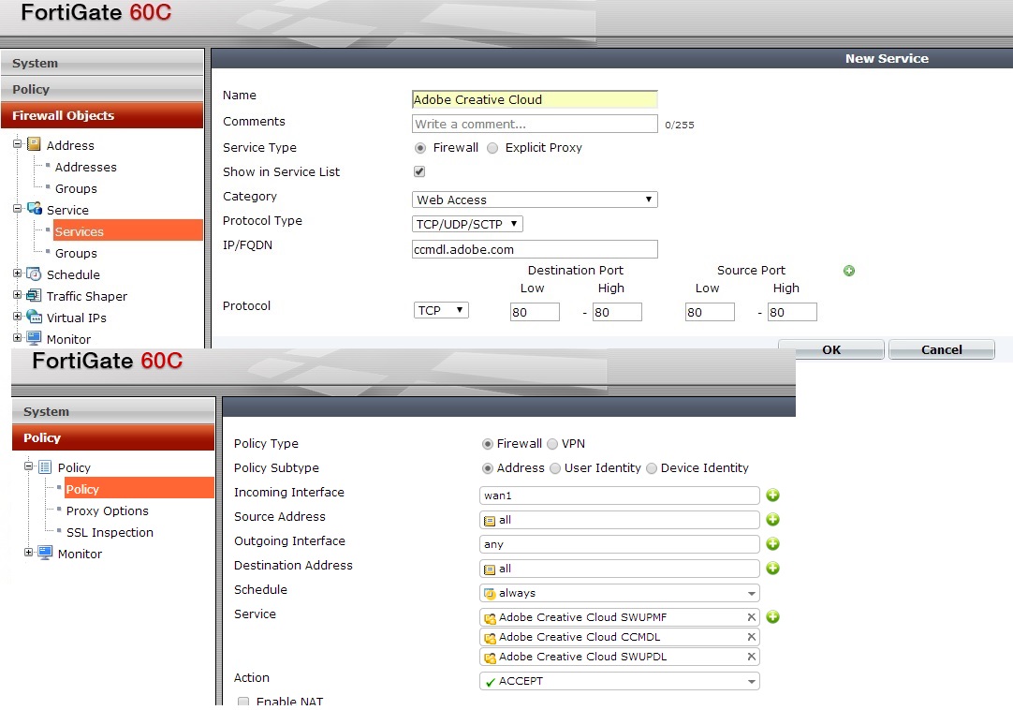Select Address policy subtype radio

488,468
